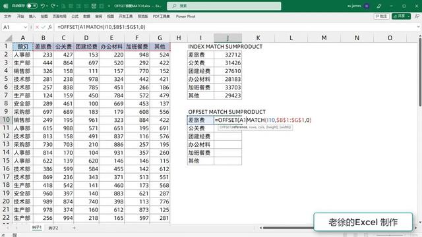The height and width of the screenshot is (237, 422).
Task: Open the Undo history dropdown arrow
Action: (47, 6)
